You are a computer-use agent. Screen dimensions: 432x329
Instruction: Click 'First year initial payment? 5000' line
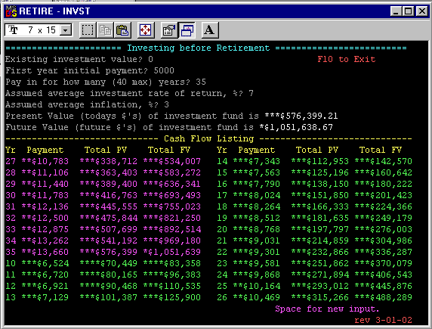click(90, 70)
